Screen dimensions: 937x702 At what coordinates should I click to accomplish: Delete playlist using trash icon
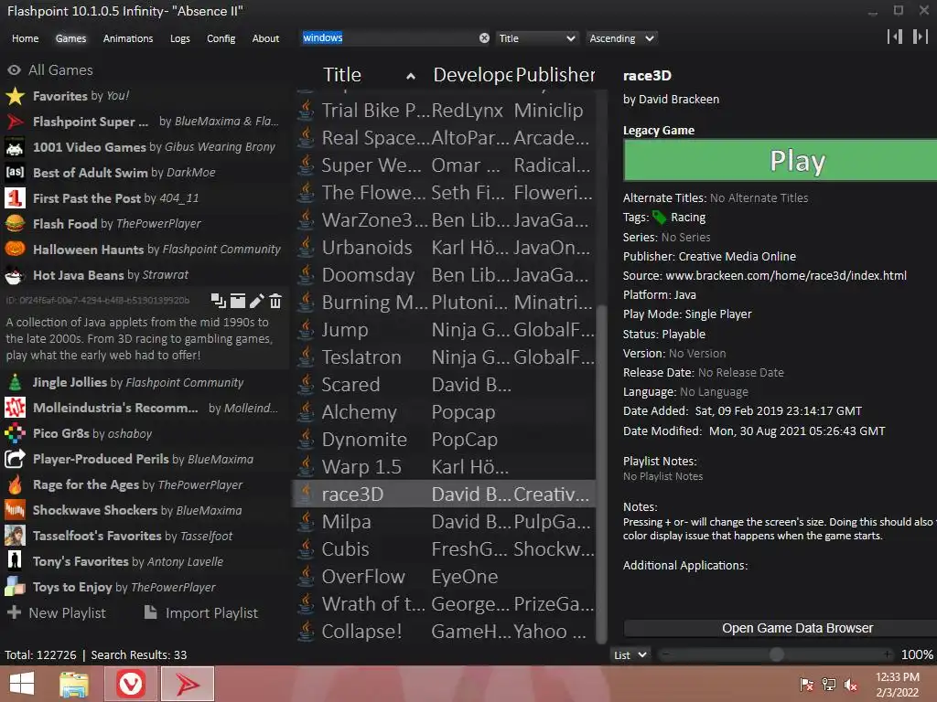pos(275,301)
